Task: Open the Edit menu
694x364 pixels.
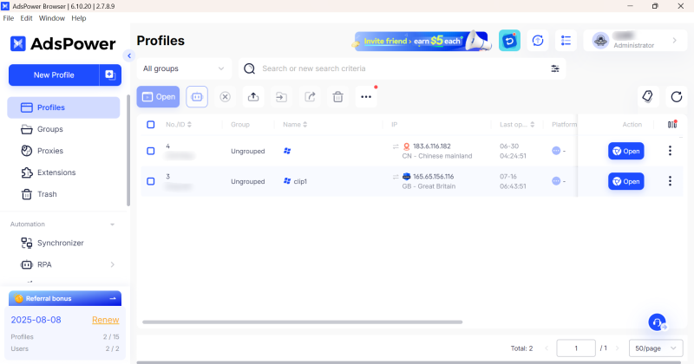Action: point(26,18)
